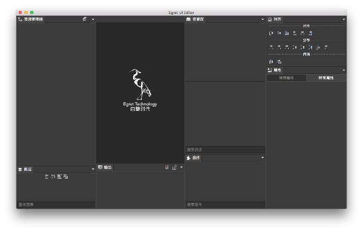This screenshot has height=232, width=363.
Task: Open the resource manager panel dropdown arrow
Action: 93,19
